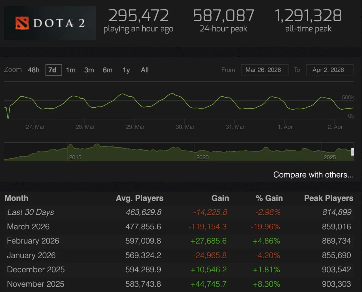Click the navigator right range handle
The height and width of the screenshot is (292, 362).
[x=352, y=152]
